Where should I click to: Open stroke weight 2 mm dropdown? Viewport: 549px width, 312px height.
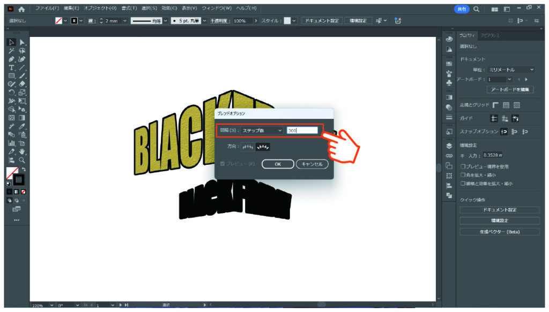(x=124, y=21)
